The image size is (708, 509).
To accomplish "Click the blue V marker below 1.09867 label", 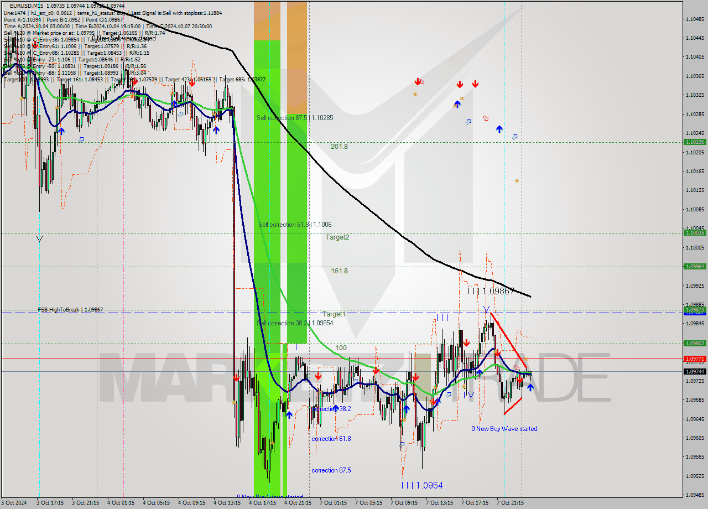I will [486, 309].
